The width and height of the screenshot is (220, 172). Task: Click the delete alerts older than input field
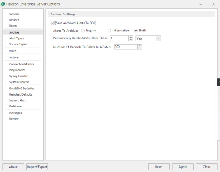pyautogui.click(x=119, y=38)
